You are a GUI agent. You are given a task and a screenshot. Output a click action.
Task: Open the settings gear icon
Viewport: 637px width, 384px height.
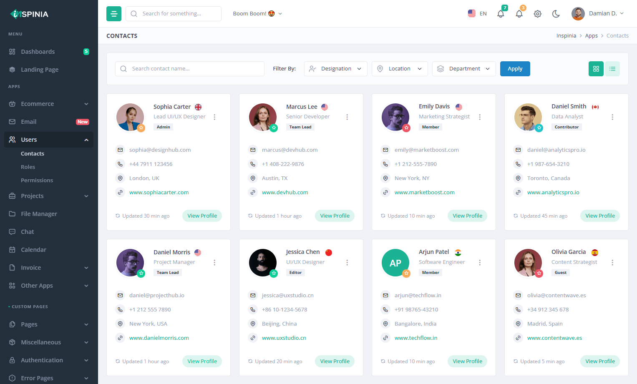537,14
